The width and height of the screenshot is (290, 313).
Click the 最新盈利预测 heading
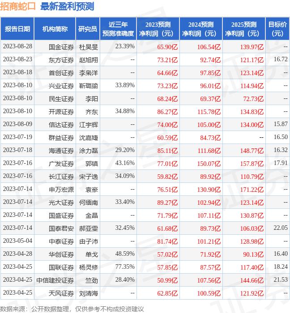pyautogui.click(x=67, y=6)
